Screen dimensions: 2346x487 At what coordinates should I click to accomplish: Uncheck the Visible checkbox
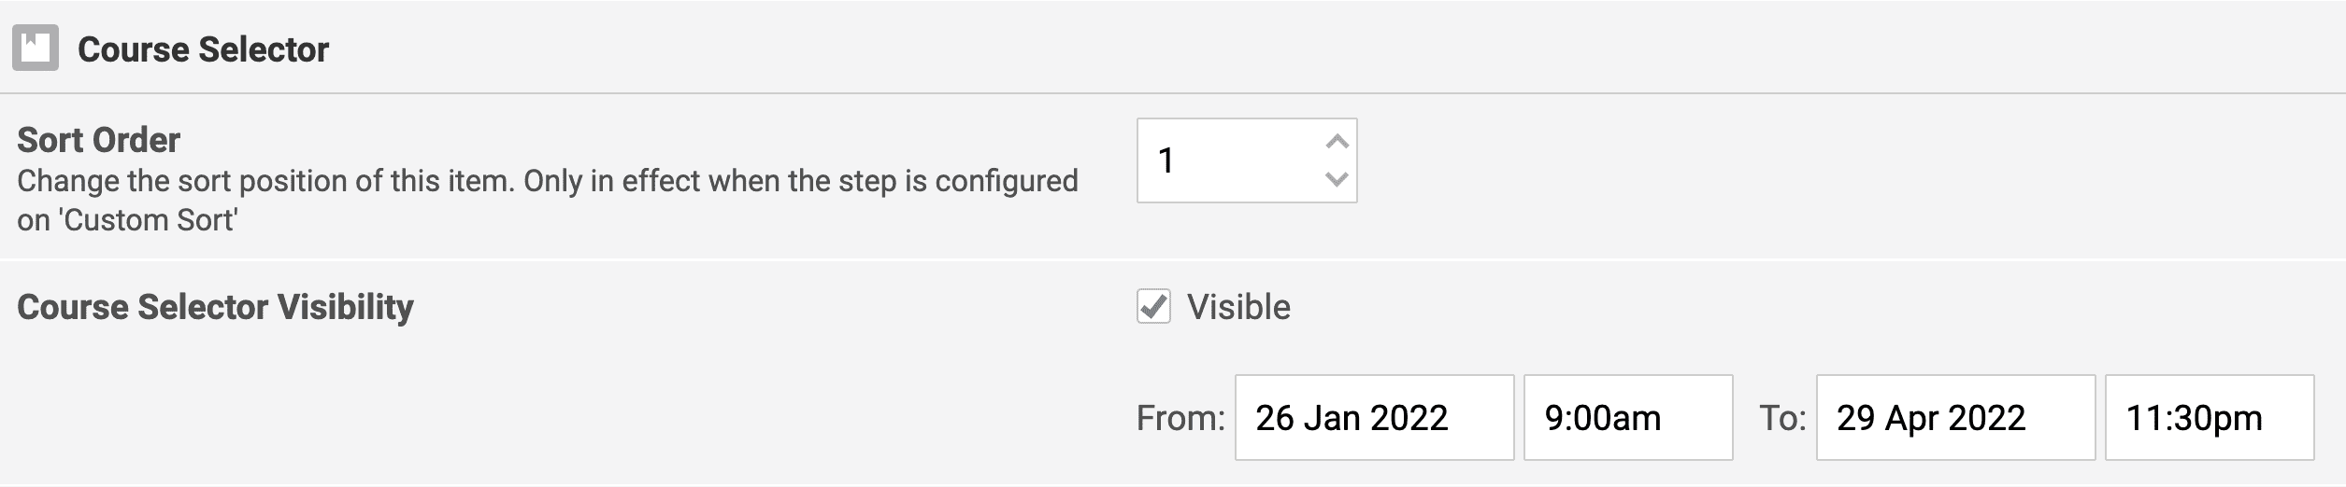click(x=1153, y=306)
